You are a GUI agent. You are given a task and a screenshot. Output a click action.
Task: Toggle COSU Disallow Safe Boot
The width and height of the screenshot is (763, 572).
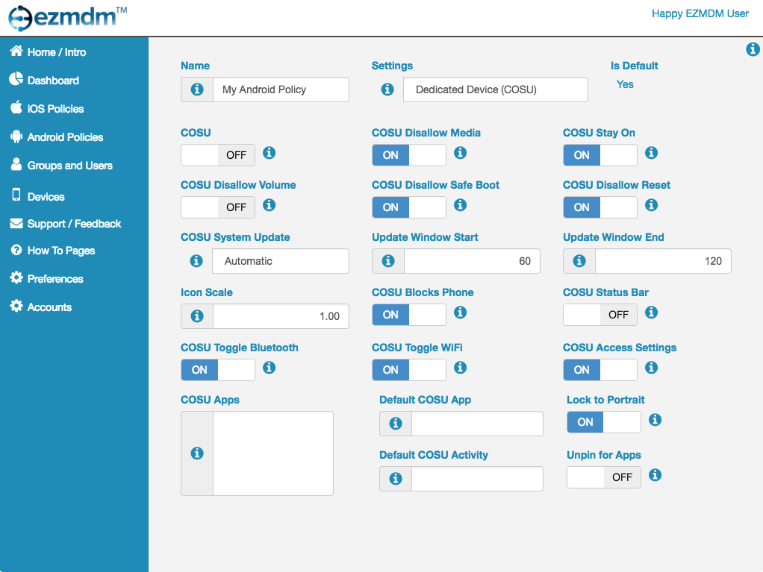click(x=409, y=207)
